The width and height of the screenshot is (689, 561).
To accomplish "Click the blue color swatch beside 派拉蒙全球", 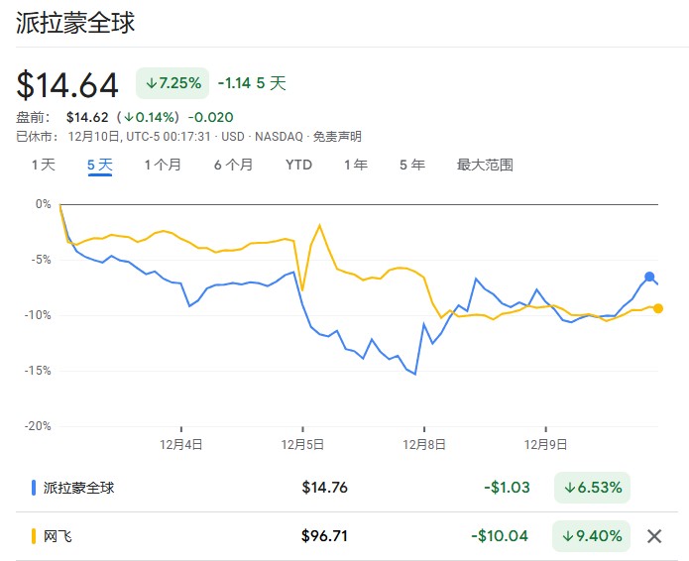I will 34,488.
